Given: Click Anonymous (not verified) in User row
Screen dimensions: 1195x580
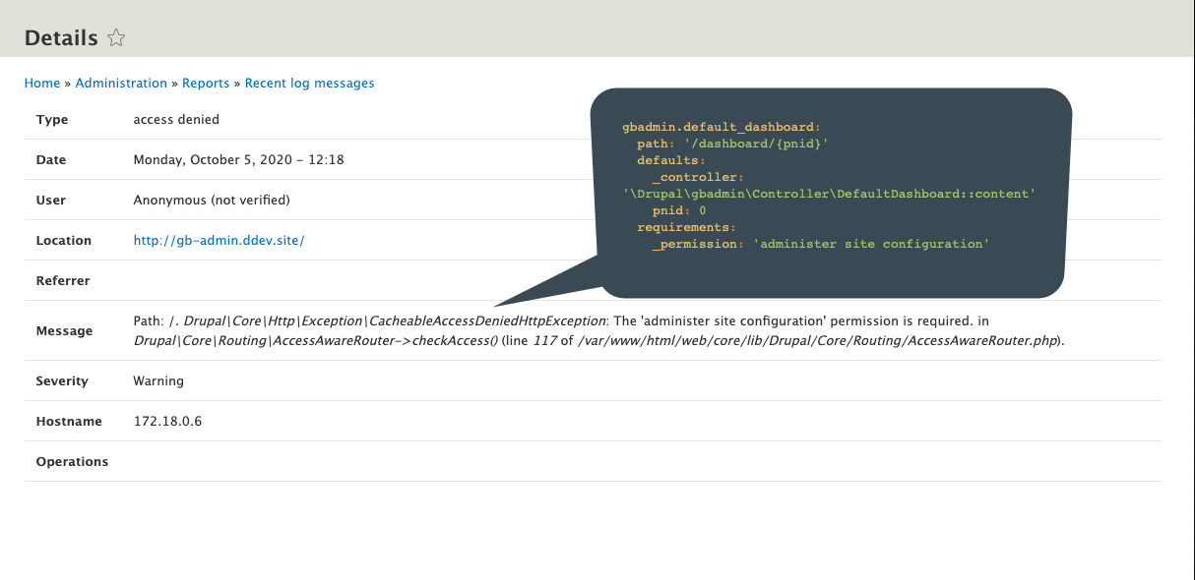Looking at the screenshot, I should pos(210,200).
